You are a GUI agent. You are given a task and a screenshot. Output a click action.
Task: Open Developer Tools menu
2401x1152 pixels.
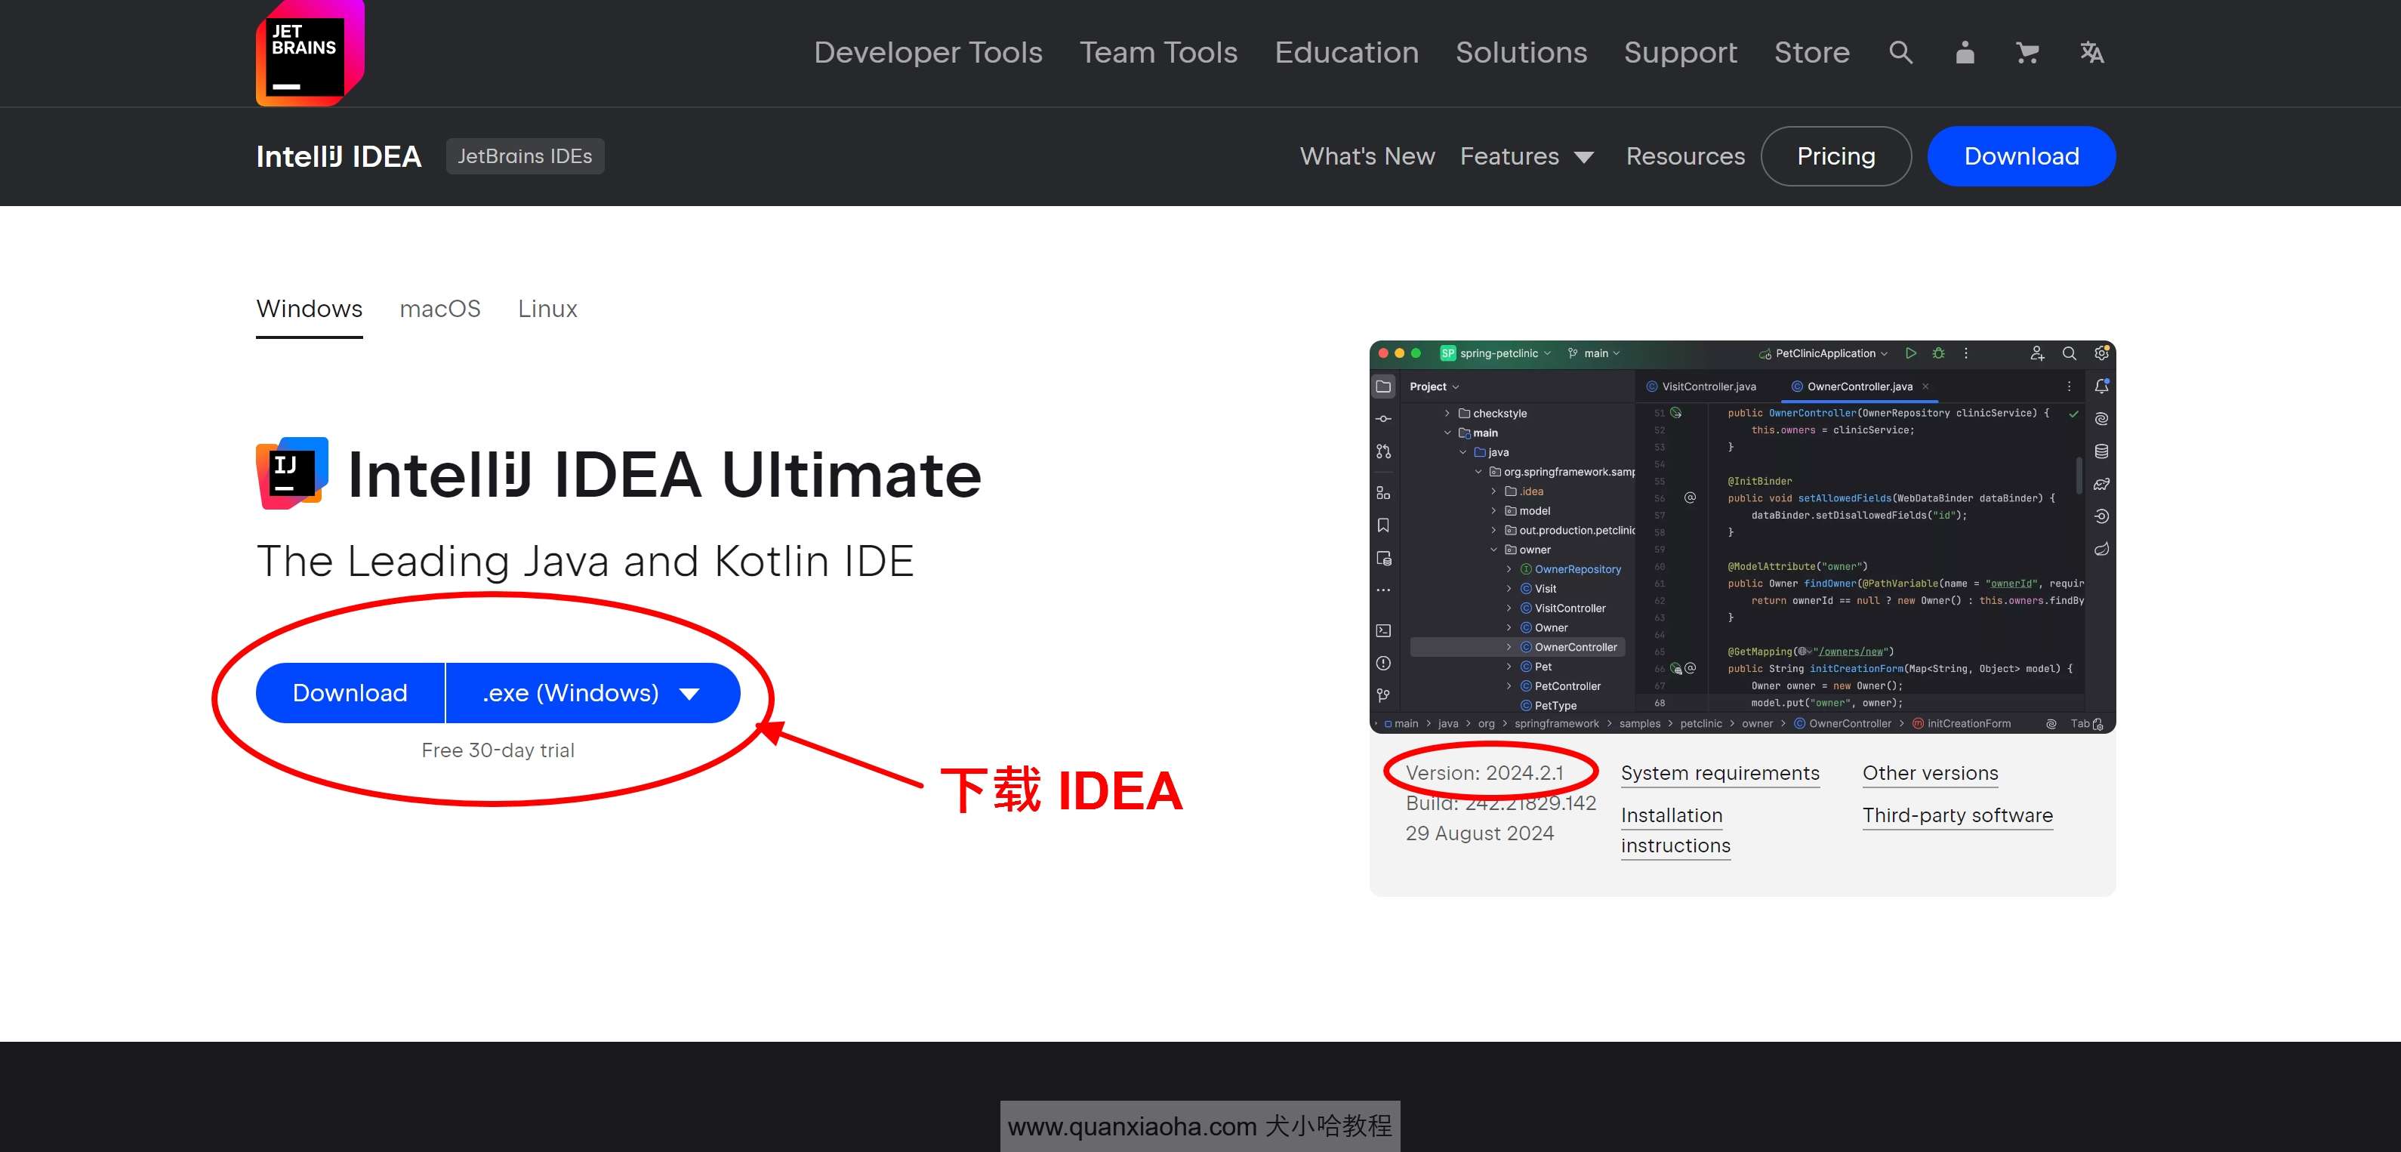click(x=927, y=52)
